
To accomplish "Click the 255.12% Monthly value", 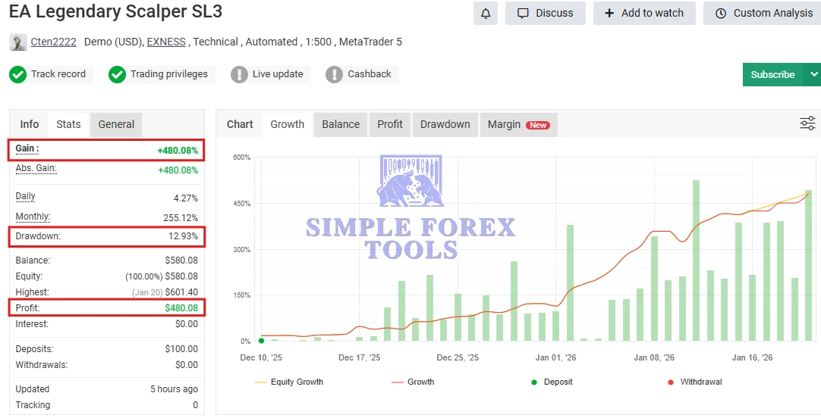I will 180,218.
